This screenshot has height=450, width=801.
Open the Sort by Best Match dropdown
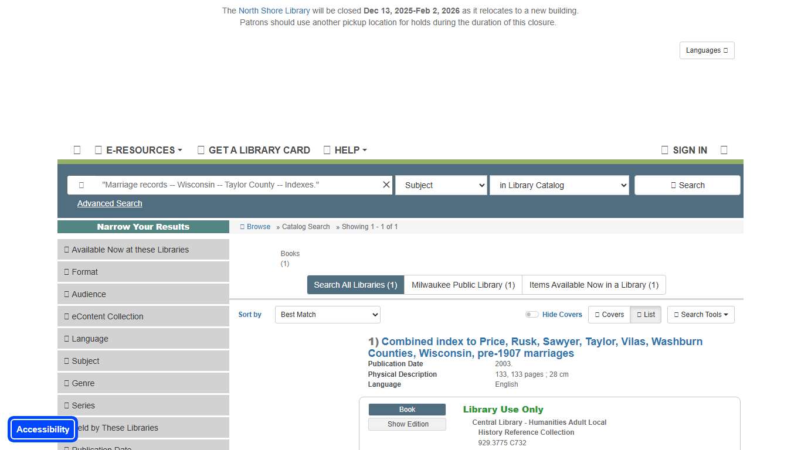tap(327, 315)
